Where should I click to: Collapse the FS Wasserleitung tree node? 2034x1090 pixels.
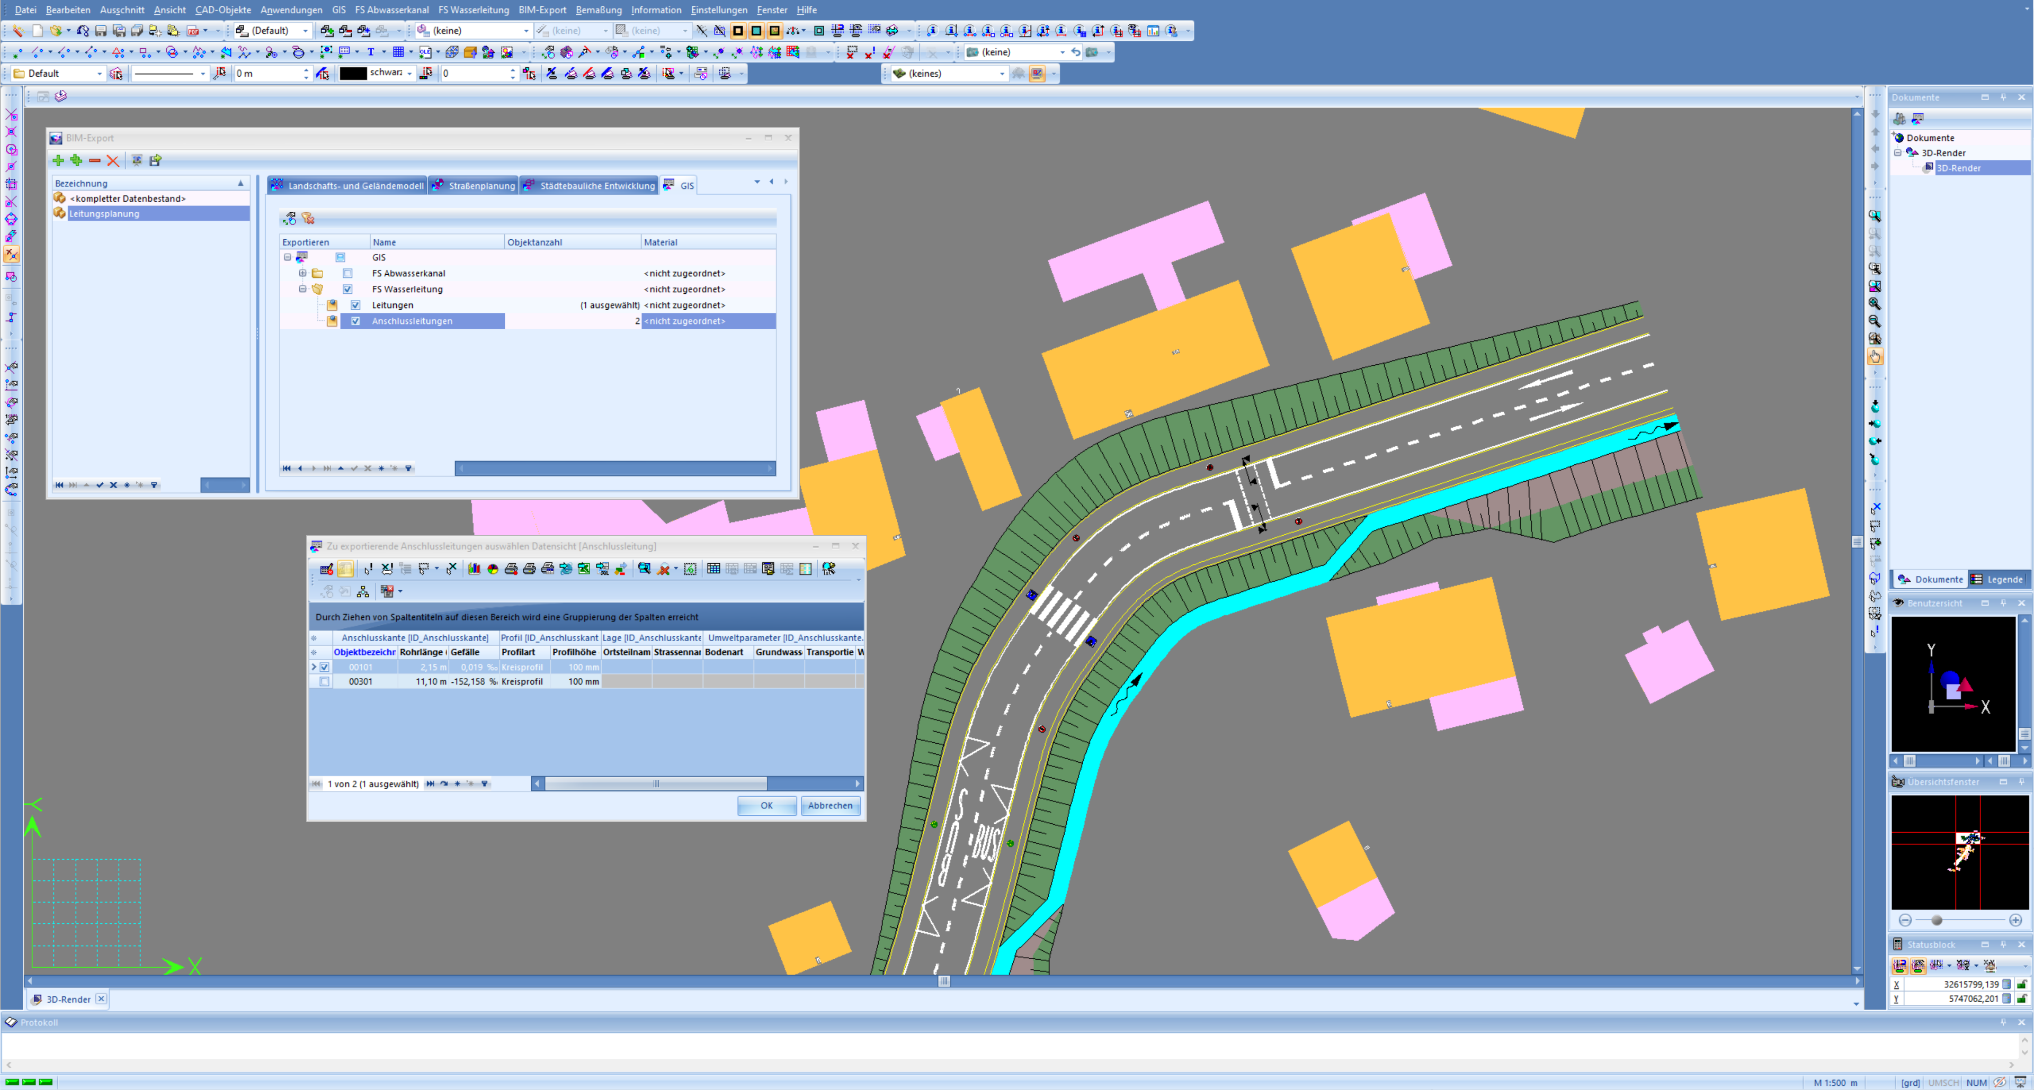click(x=302, y=289)
